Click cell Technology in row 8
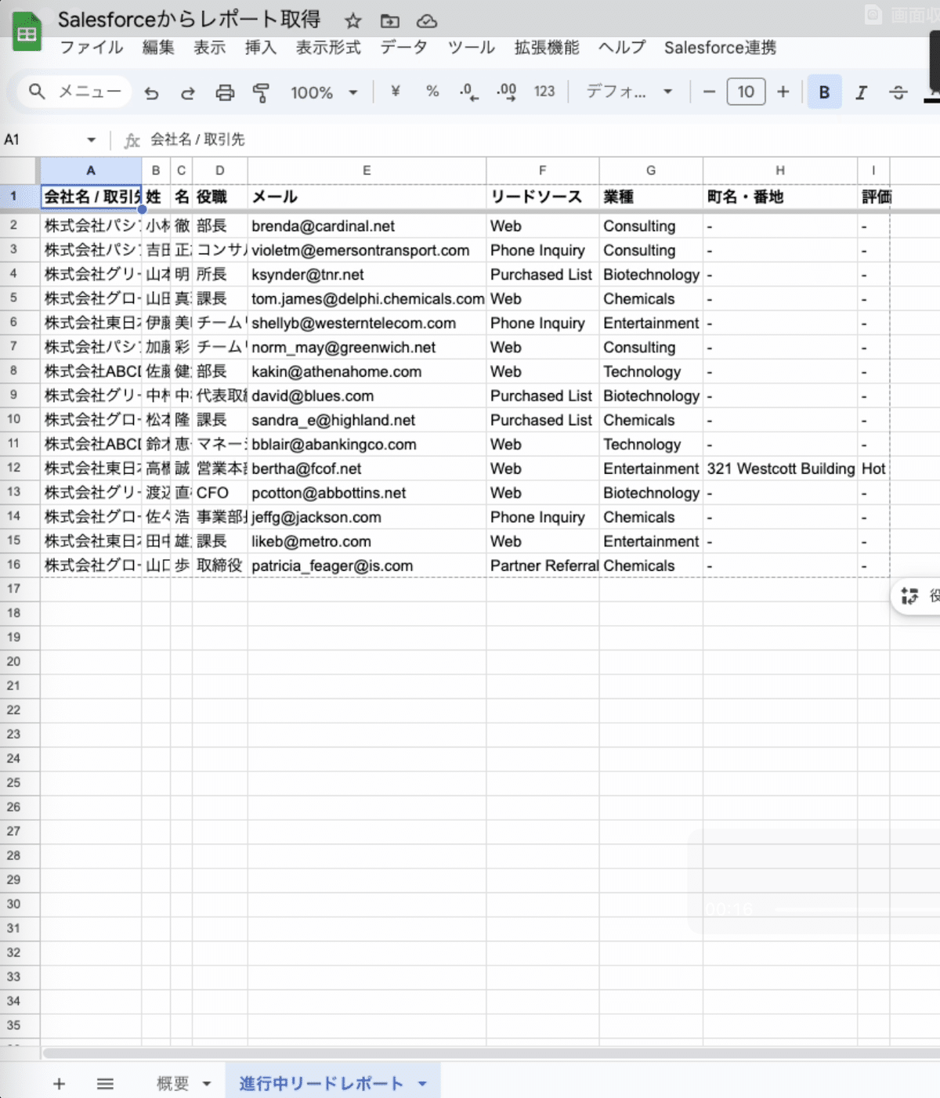The image size is (940, 1098). point(651,371)
